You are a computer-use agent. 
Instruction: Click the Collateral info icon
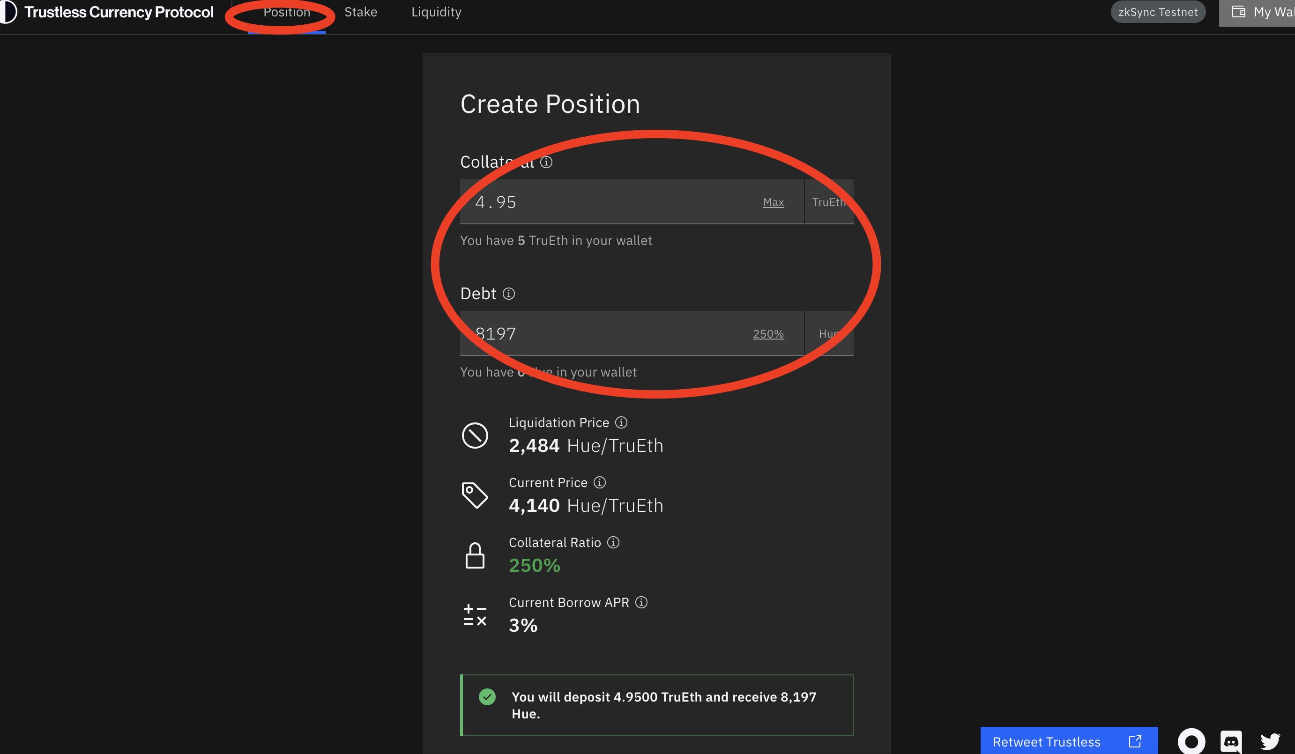point(546,163)
